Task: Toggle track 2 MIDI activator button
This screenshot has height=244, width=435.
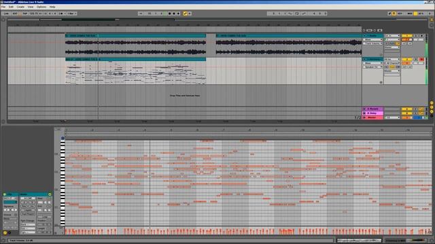Action: click(x=406, y=59)
